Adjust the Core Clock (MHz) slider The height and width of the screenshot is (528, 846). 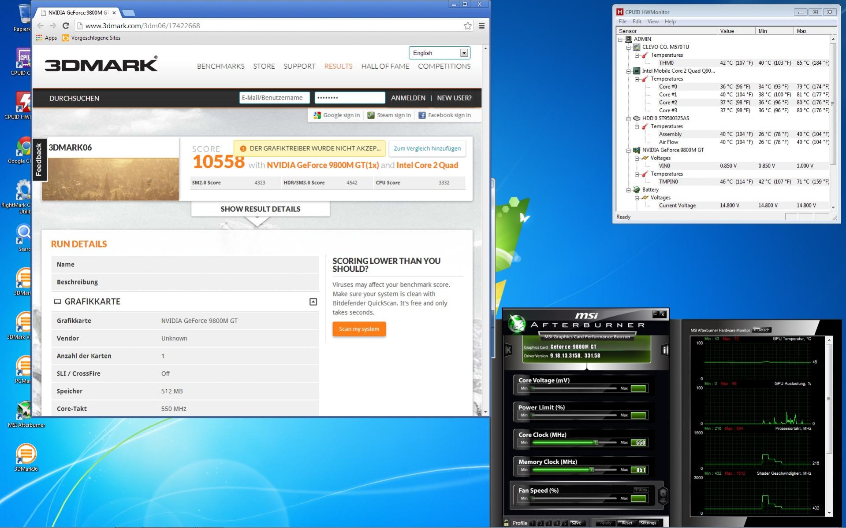click(574, 443)
